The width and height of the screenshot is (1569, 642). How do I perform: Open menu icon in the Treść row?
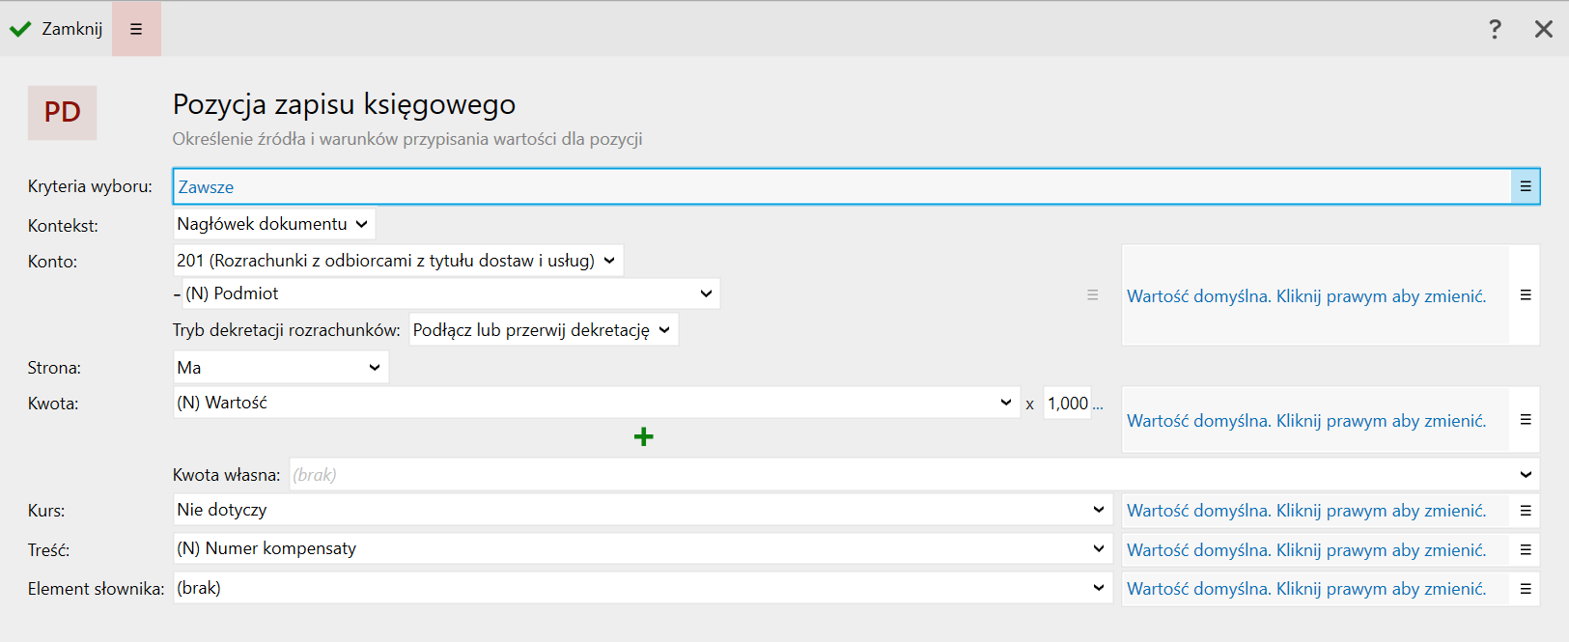tap(1526, 550)
